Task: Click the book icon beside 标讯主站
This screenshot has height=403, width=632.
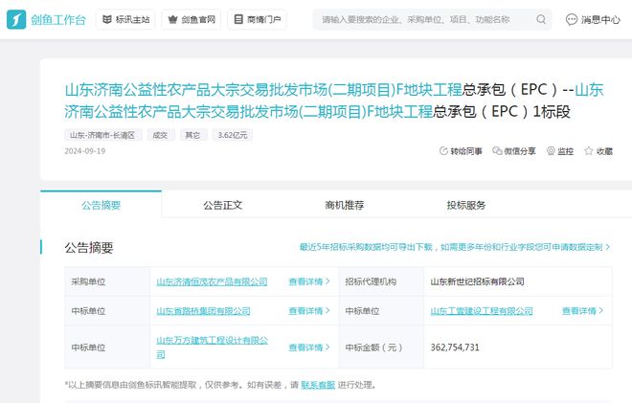Action: point(107,19)
